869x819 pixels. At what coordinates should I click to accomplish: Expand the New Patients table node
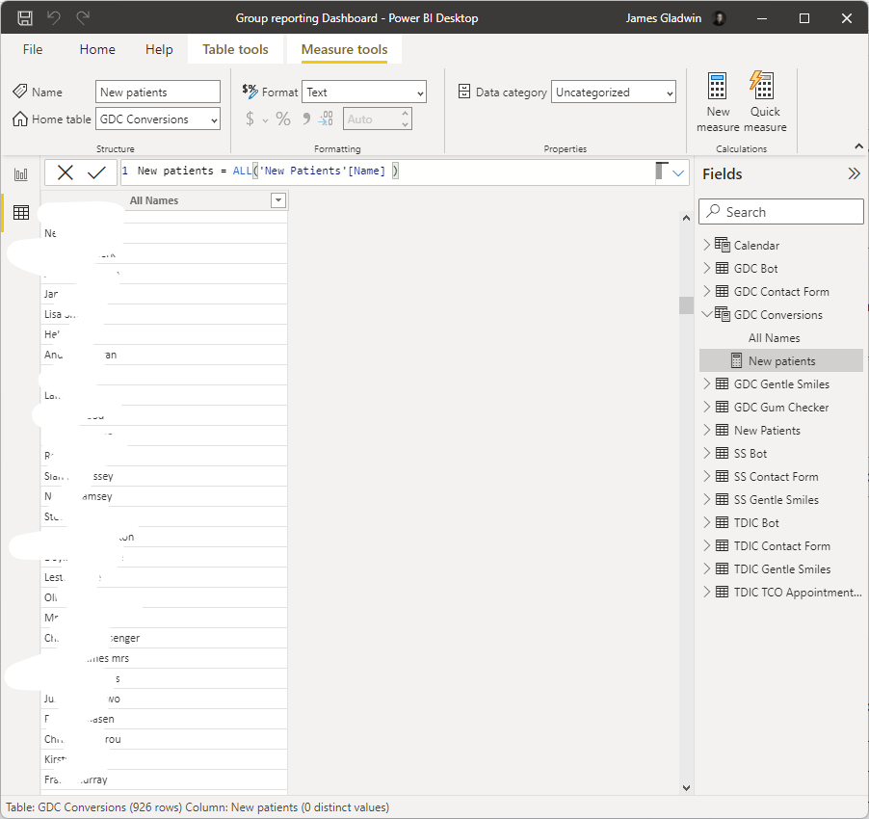(x=706, y=430)
